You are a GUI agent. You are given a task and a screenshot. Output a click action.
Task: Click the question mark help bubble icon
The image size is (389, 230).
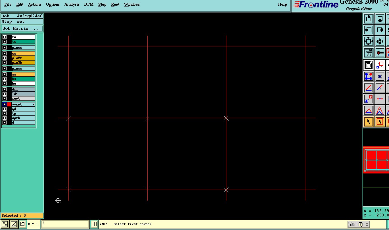[x=360, y=224]
